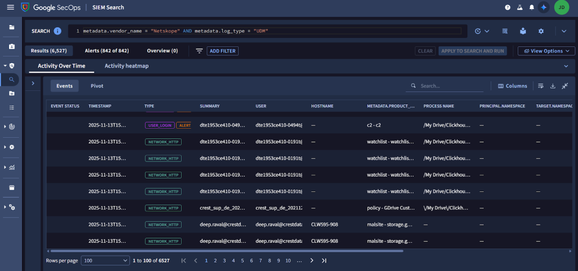Click the events Search input field
This screenshot has width=578, height=271.
pyautogui.click(x=445, y=86)
